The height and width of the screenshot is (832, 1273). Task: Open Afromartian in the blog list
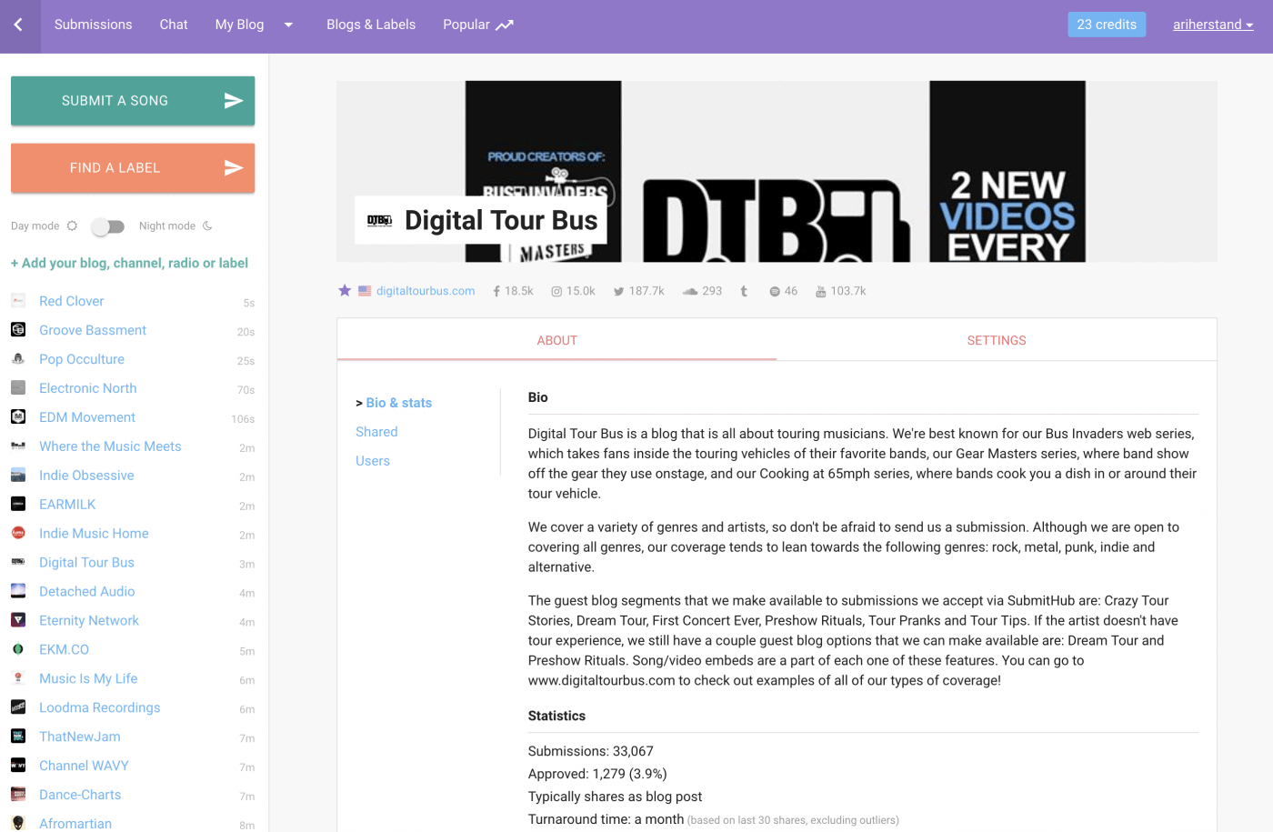click(x=75, y=824)
